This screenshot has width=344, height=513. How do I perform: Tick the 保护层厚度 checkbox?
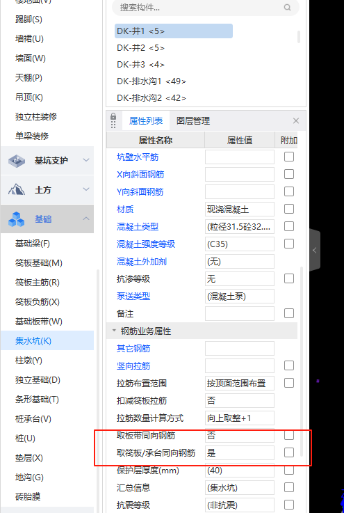click(x=289, y=470)
